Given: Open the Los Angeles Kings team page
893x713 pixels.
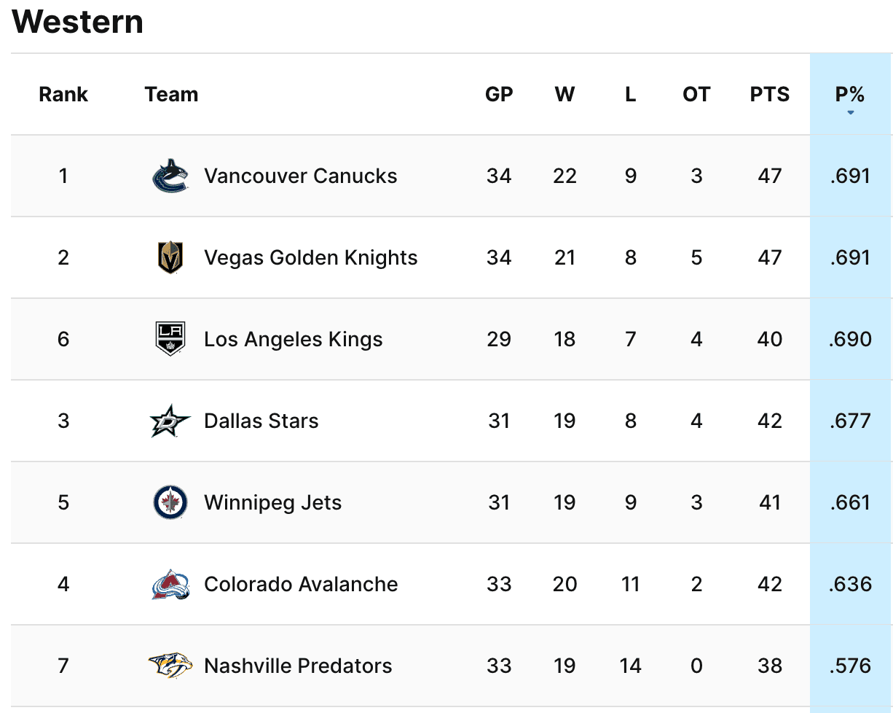Looking at the screenshot, I should click(x=293, y=339).
